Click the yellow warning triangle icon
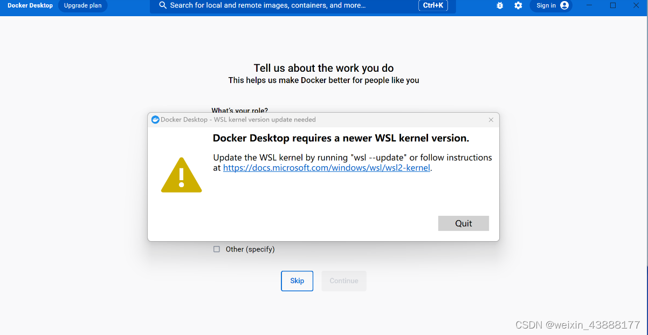This screenshot has height=335, width=648. (x=181, y=174)
